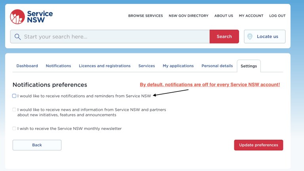Screen dimensions: 304x171
Task: Click the Notifications preferences heading
Action: (x=50, y=85)
